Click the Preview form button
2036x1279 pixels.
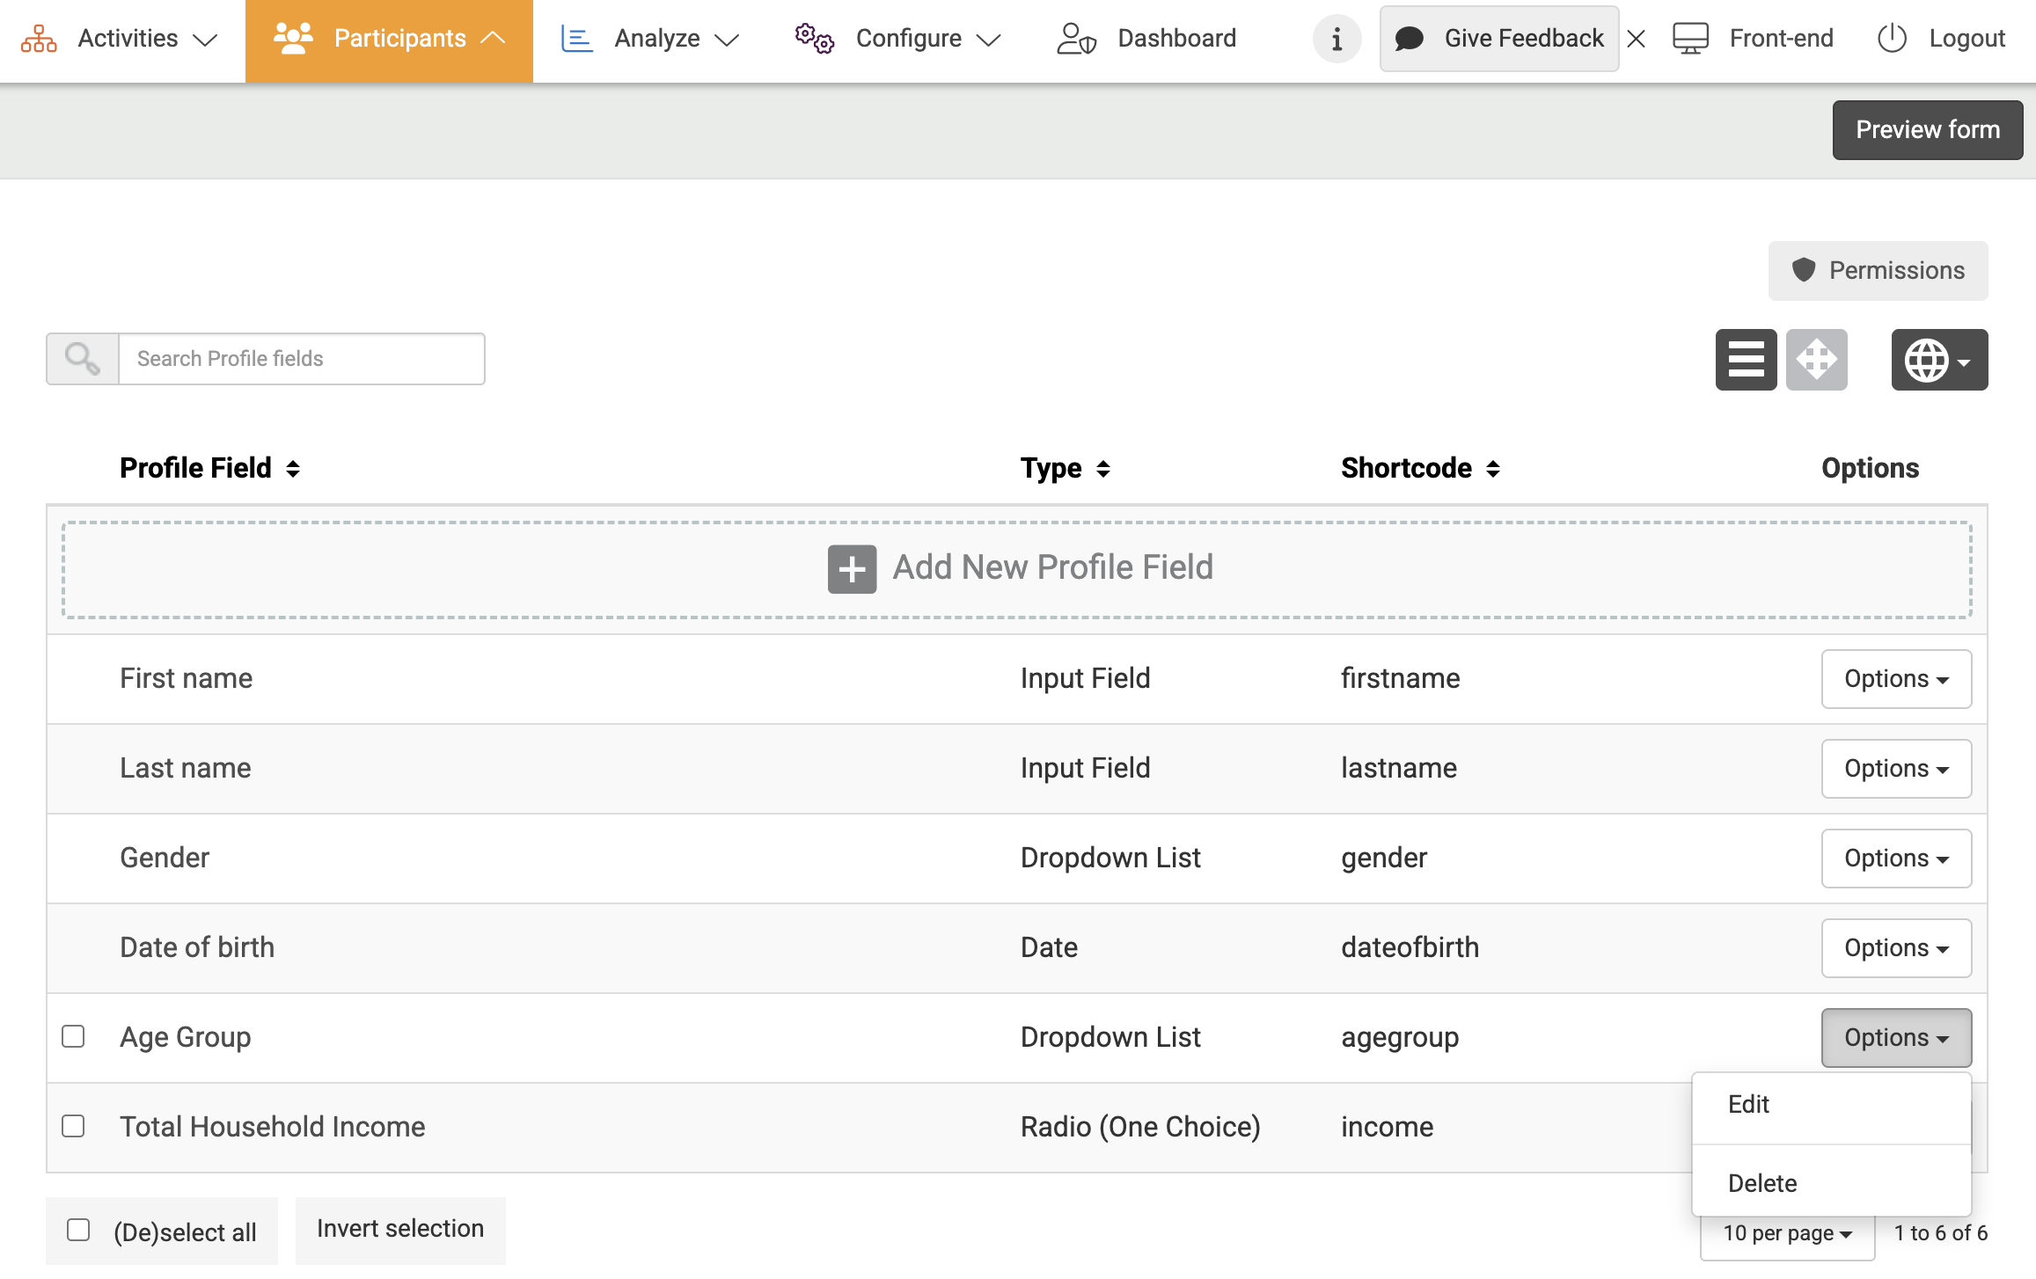(1927, 130)
